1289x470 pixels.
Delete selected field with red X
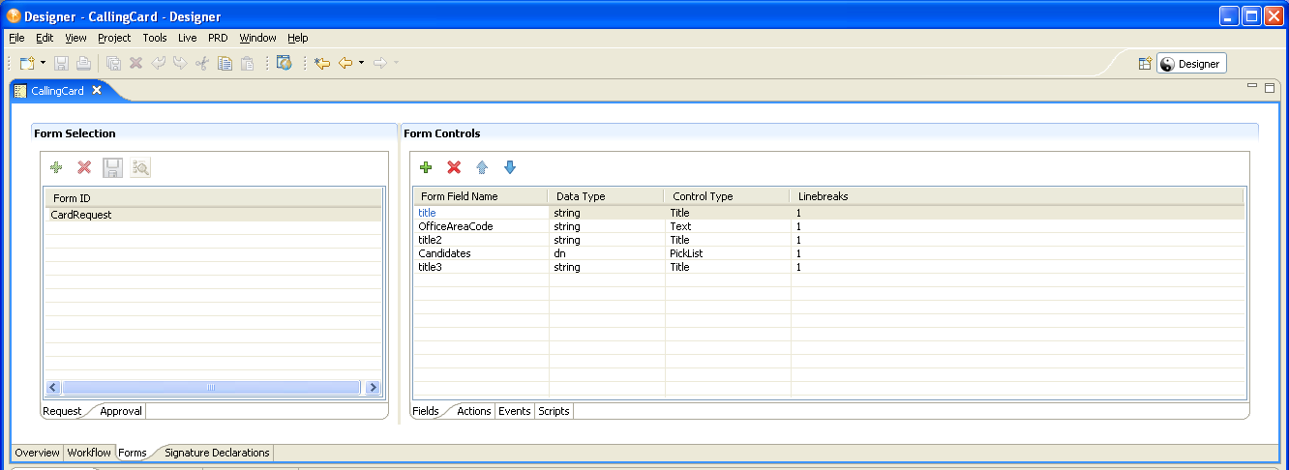454,167
